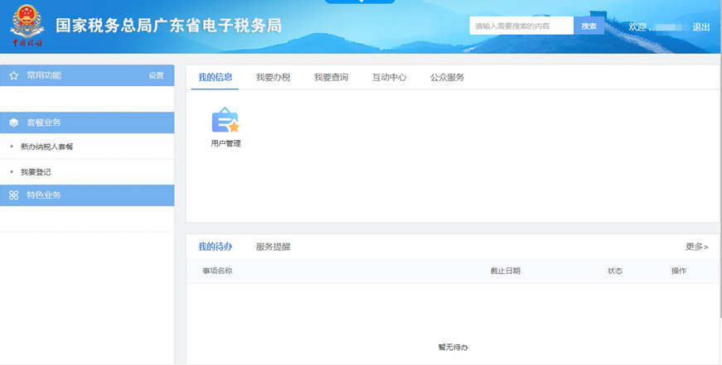The height and width of the screenshot is (365, 722).
Task: Click the 截止日期 column header
Action: [x=505, y=271]
